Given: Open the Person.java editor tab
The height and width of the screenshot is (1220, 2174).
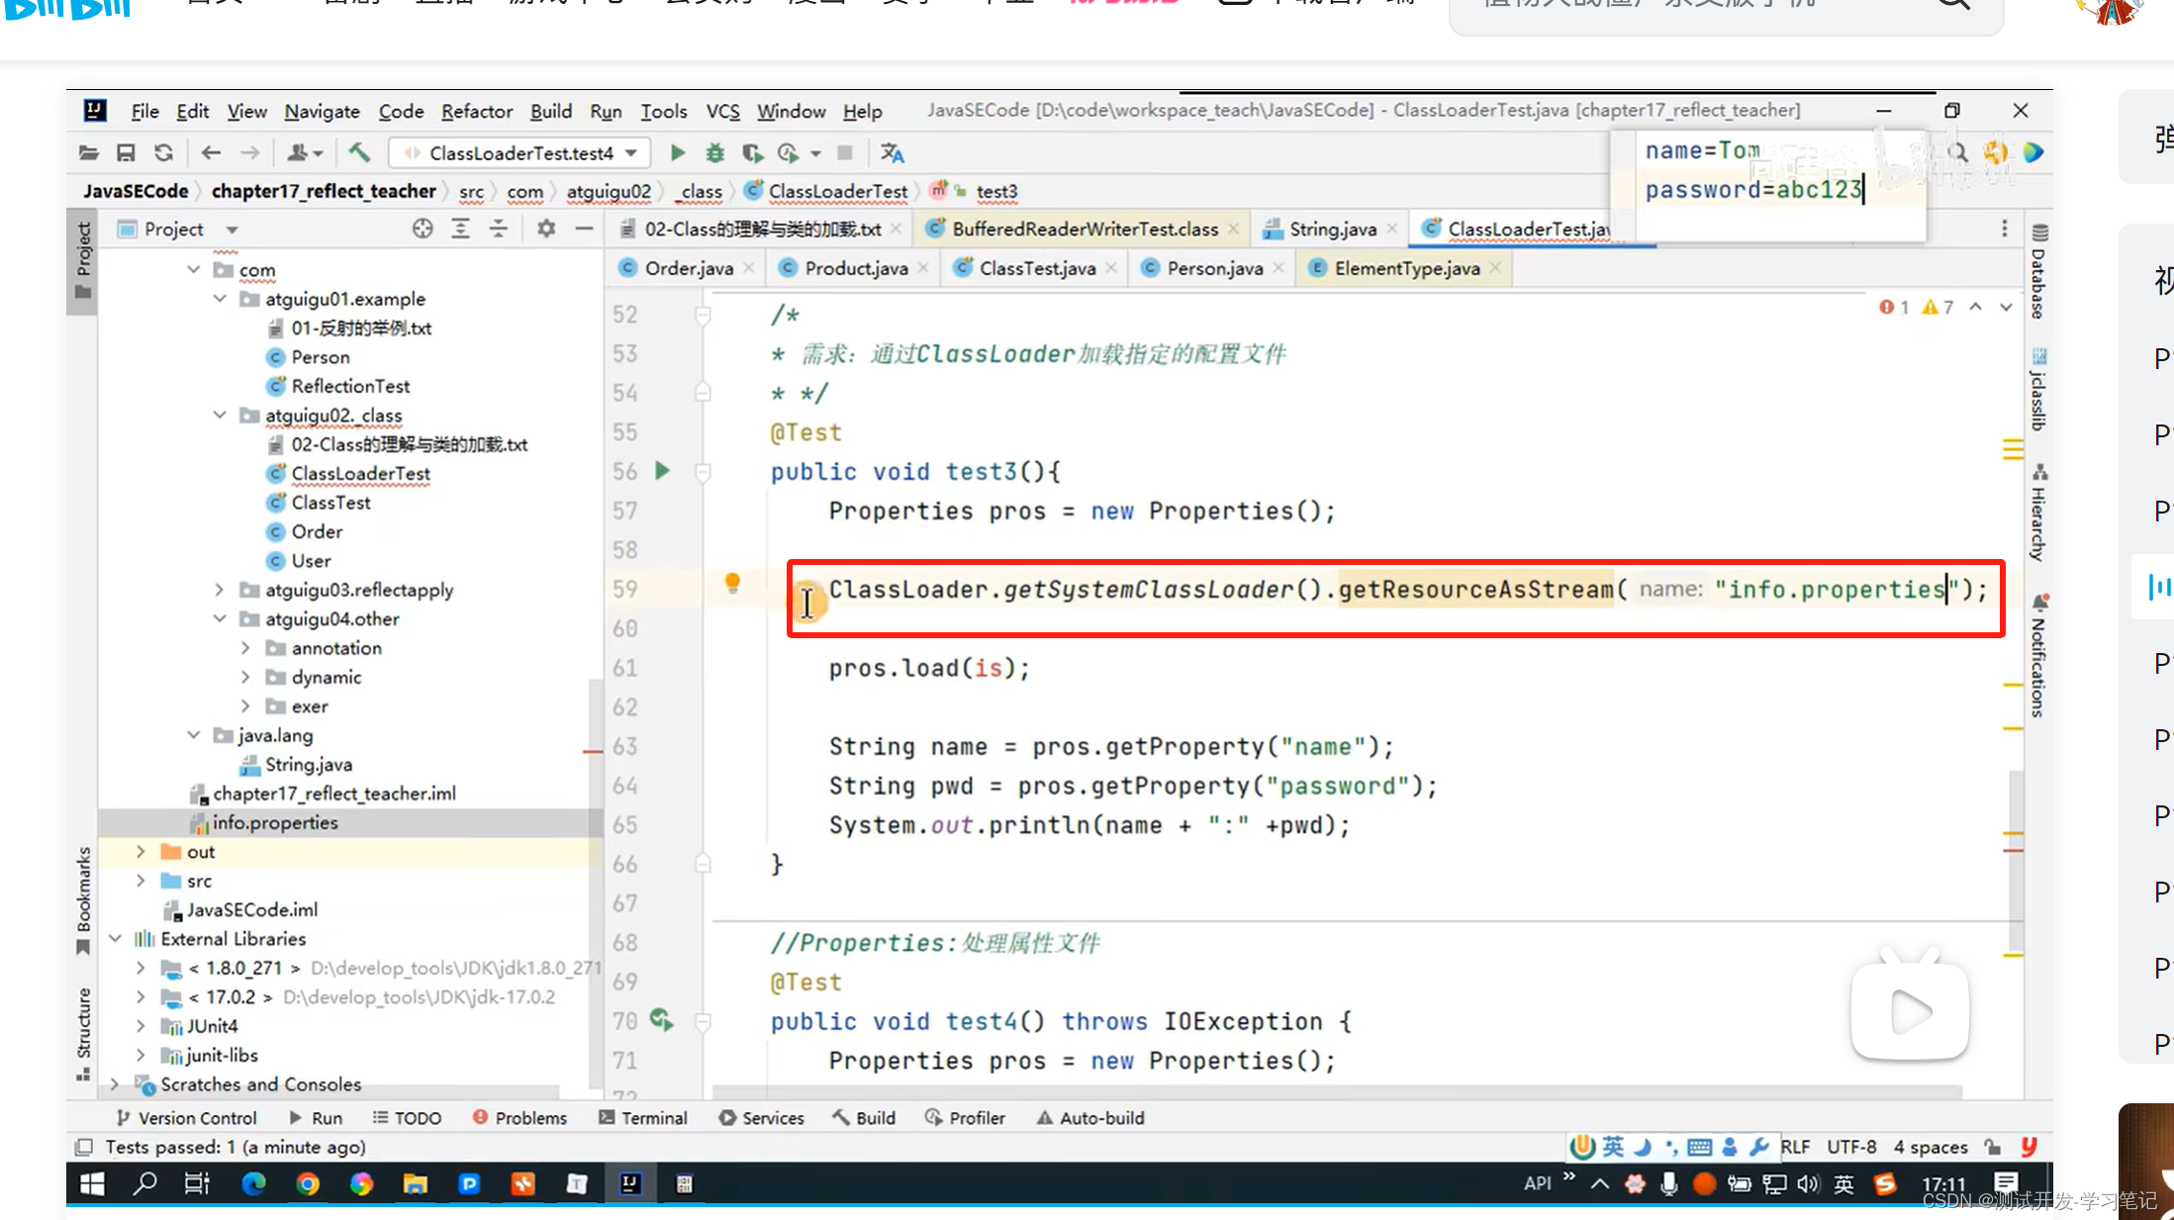Looking at the screenshot, I should tap(1214, 267).
